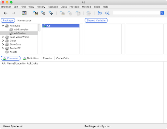Click the package list scrollbar thumb
167x129 pixels.
(x=39, y=28)
